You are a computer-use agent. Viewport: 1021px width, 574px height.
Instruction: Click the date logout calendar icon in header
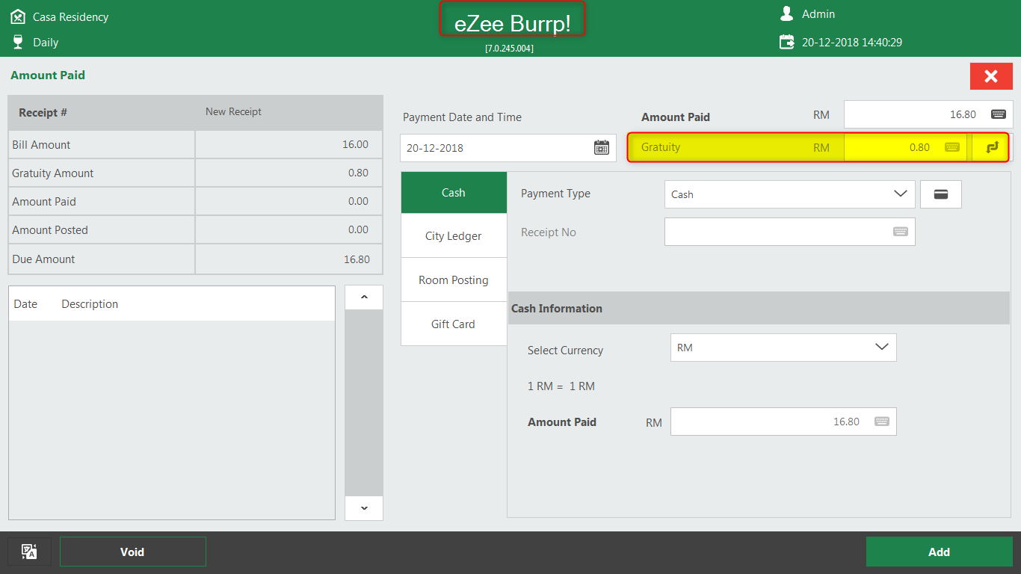(x=786, y=42)
